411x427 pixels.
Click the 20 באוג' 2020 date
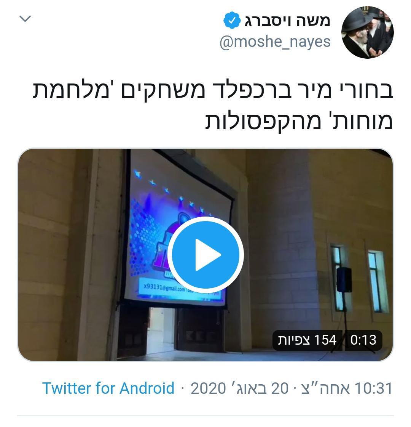click(239, 388)
